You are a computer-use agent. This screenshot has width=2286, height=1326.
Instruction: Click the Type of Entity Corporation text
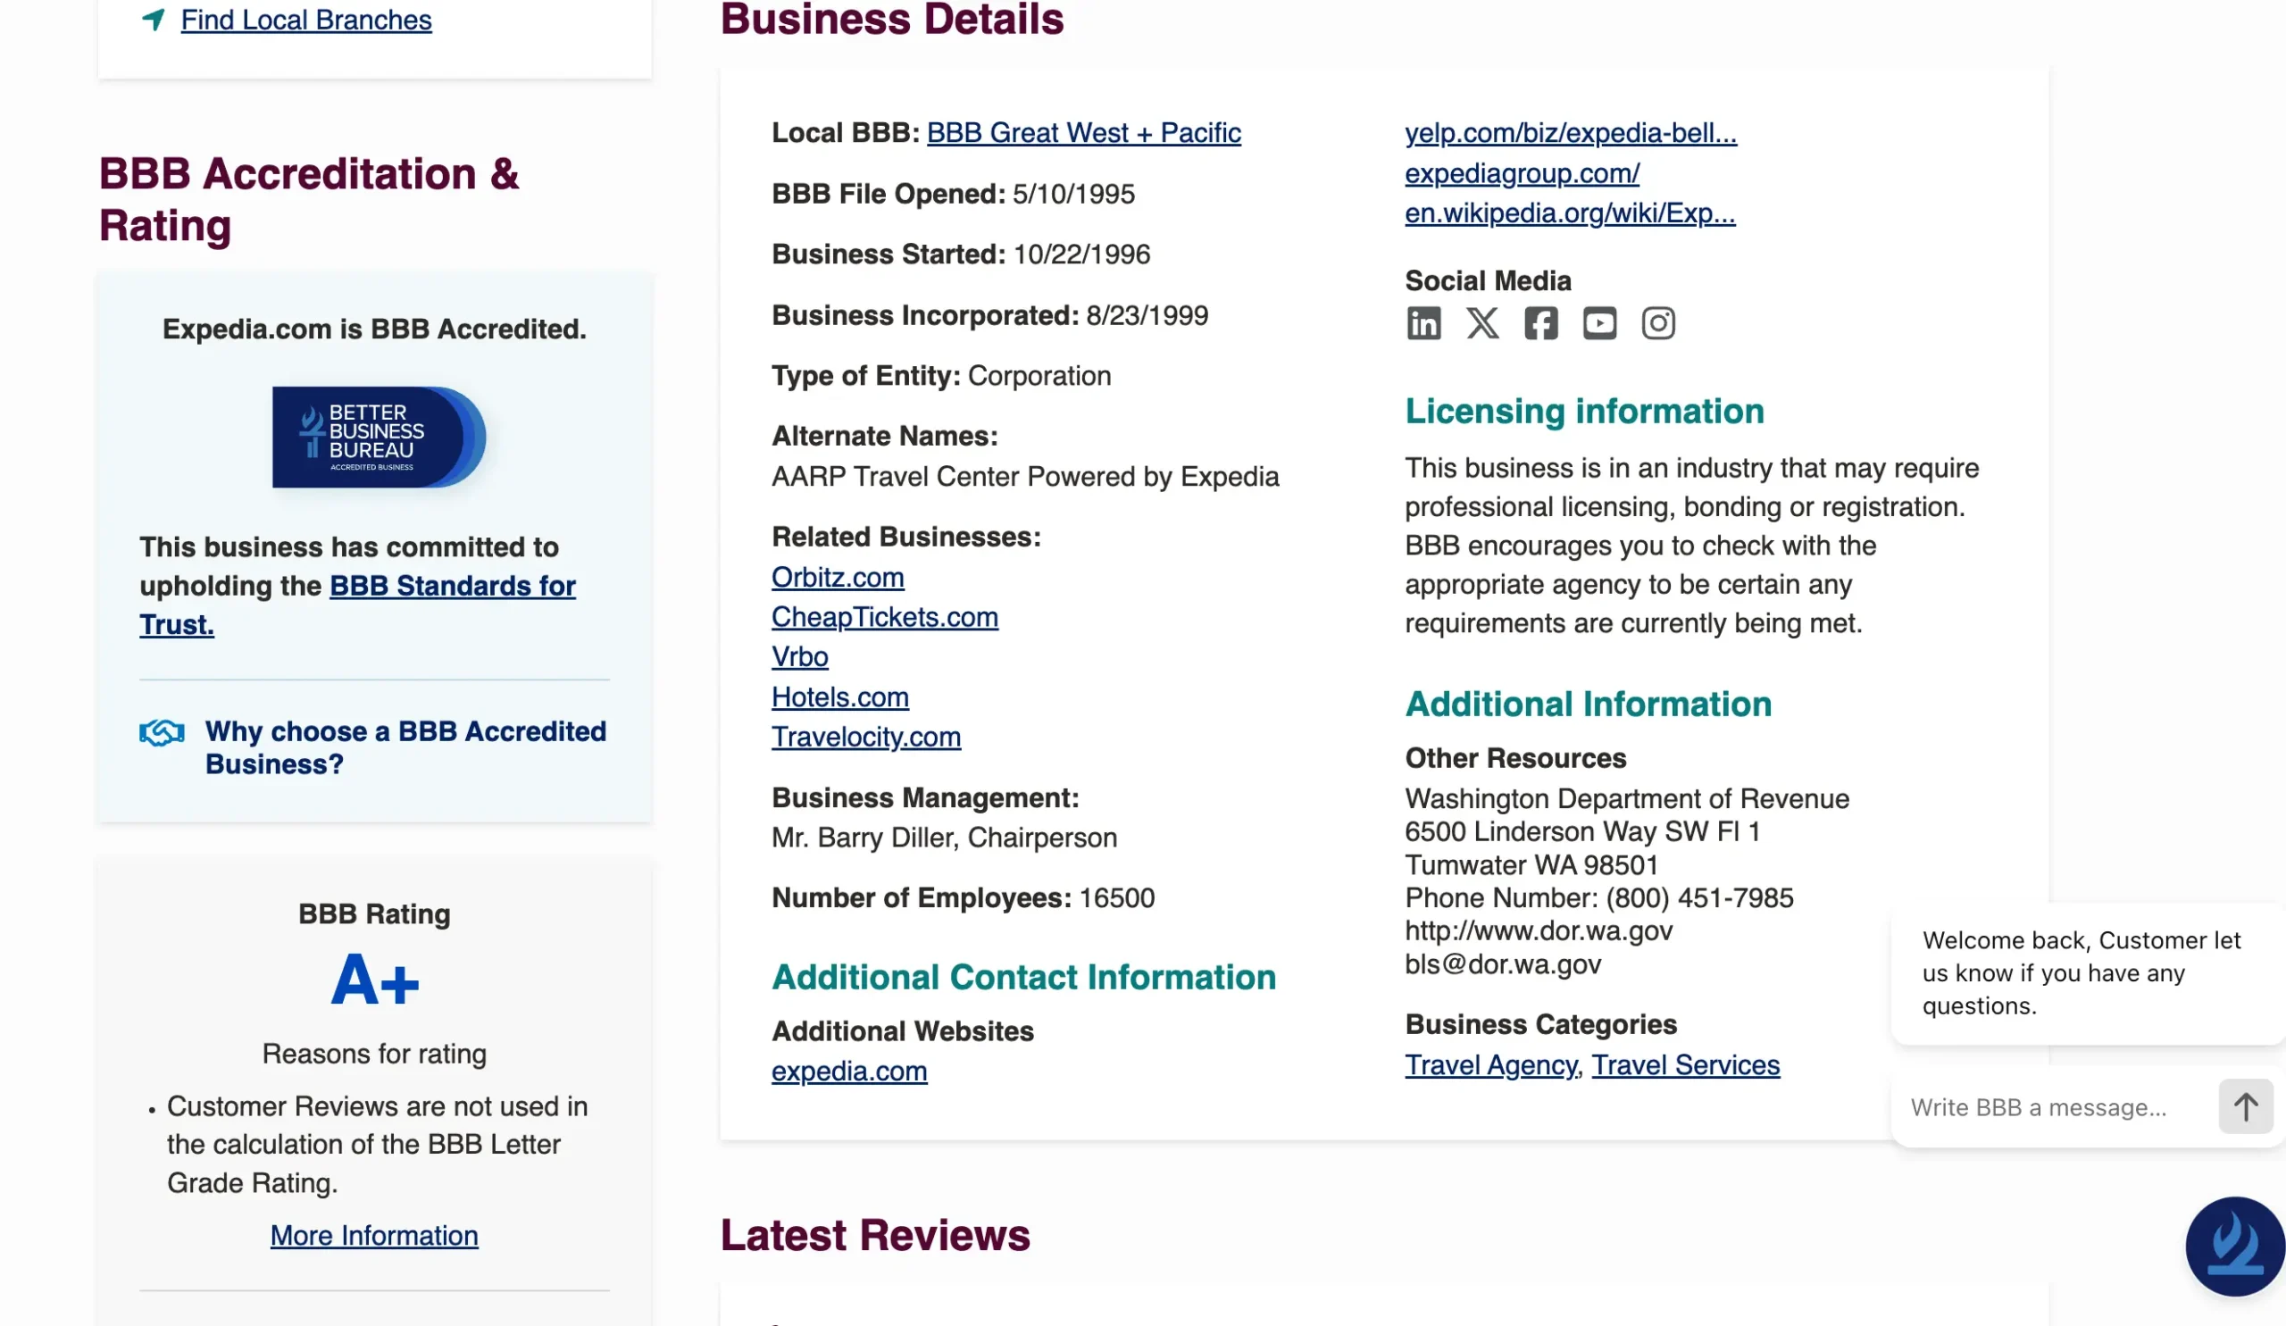click(x=940, y=377)
